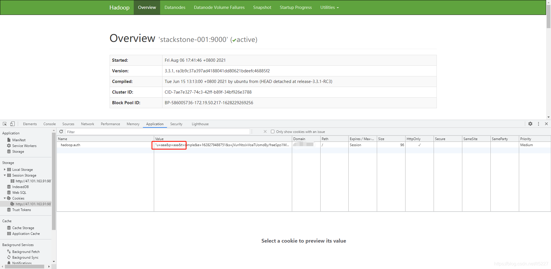Click the Background Sync icon
The image size is (551, 269).
click(x=9, y=257)
